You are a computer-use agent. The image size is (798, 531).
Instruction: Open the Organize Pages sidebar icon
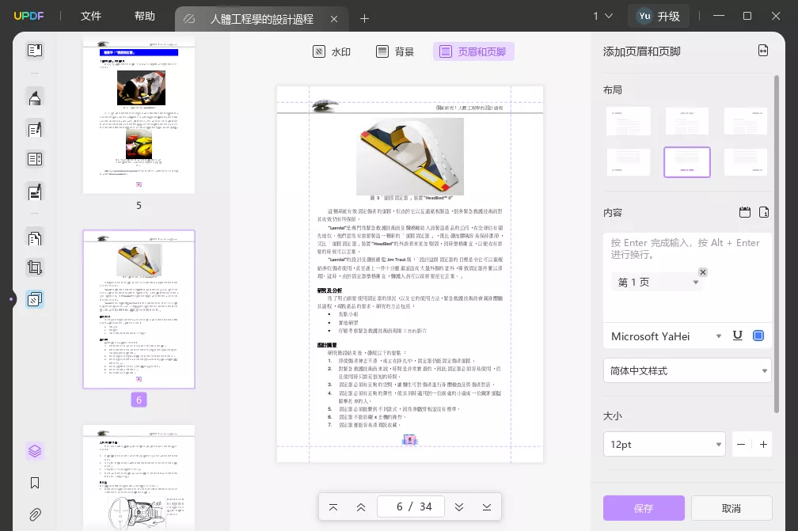tap(35, 238)
